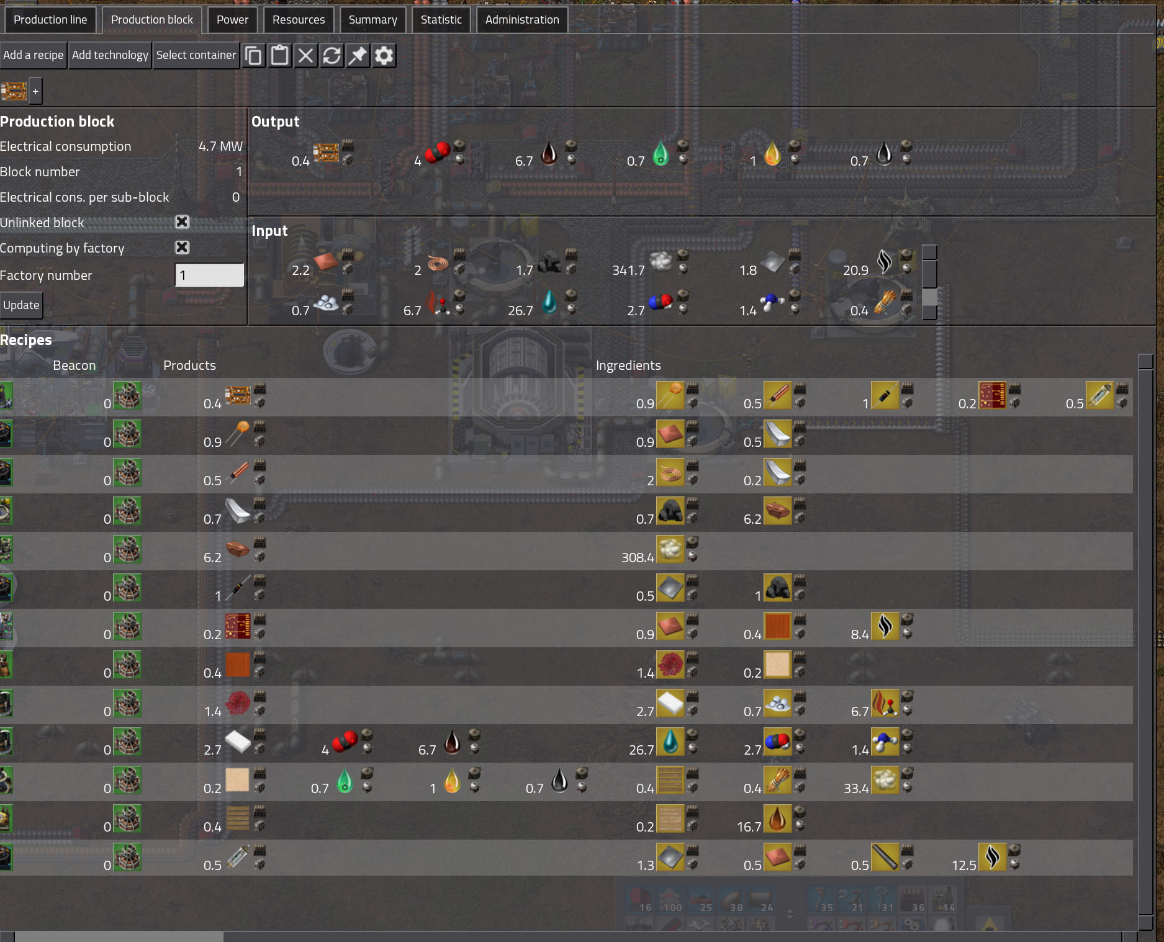Viewport: 1164px width, 942px height.
Task: Click the Select container button
Action: tap(196, 55)
